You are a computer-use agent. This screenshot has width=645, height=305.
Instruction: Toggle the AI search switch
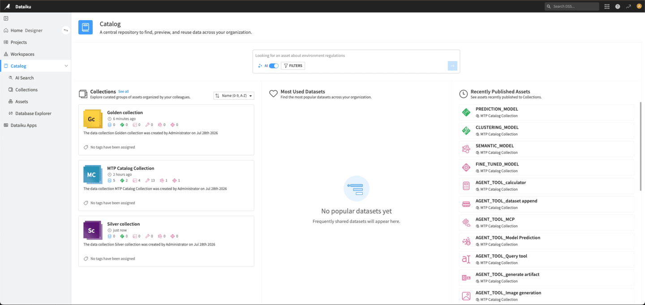[274, 66]
